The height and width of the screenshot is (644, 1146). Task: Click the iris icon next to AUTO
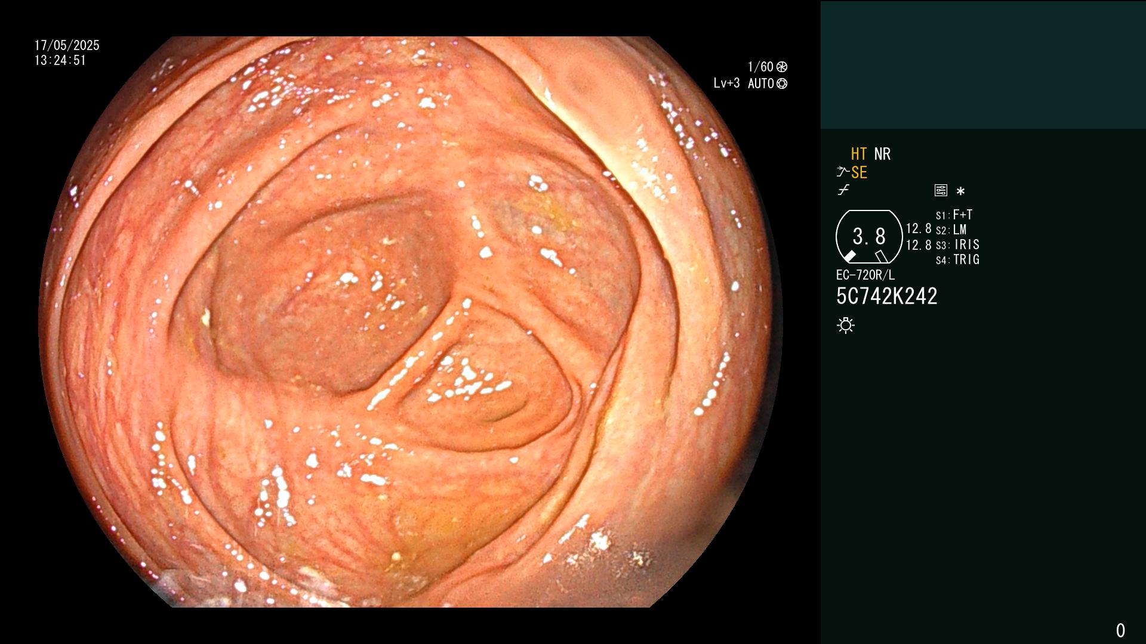tap(782, 83)
